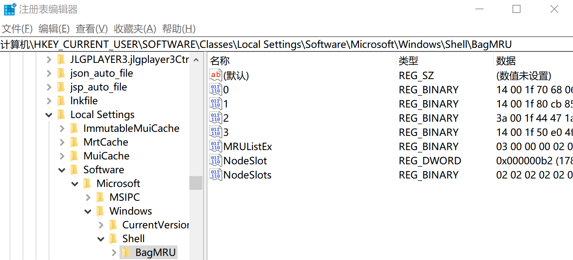Image resolution: width=573 pixels, height=260 pixels.
Task: Click folder icon of Software key
Action: click(74, 170)
